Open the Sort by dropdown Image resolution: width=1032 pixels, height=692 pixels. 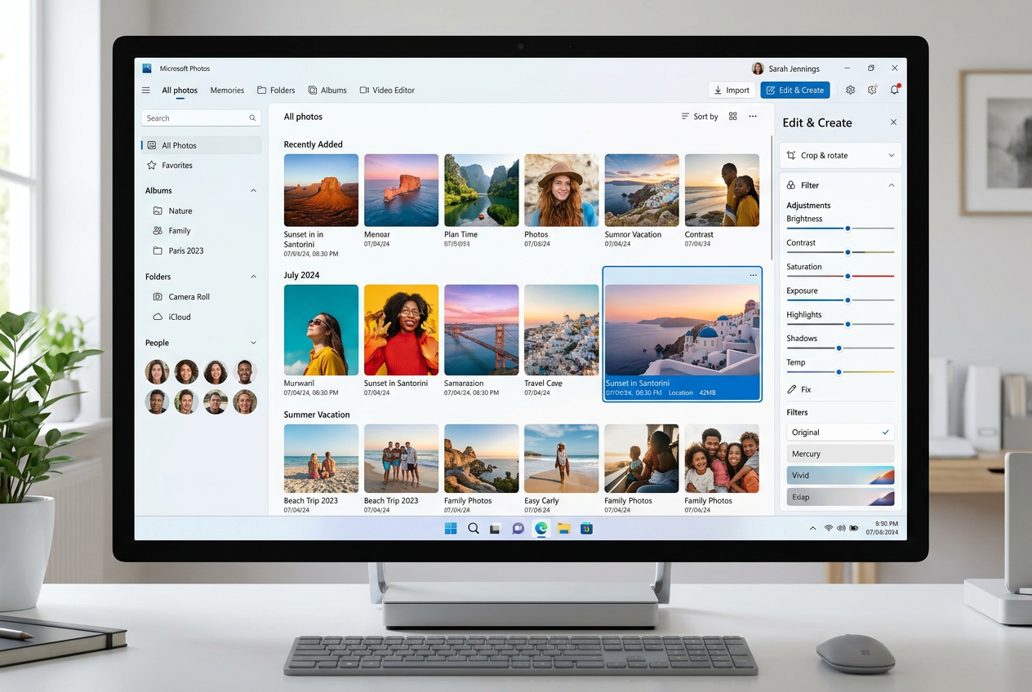pos(700,117)
